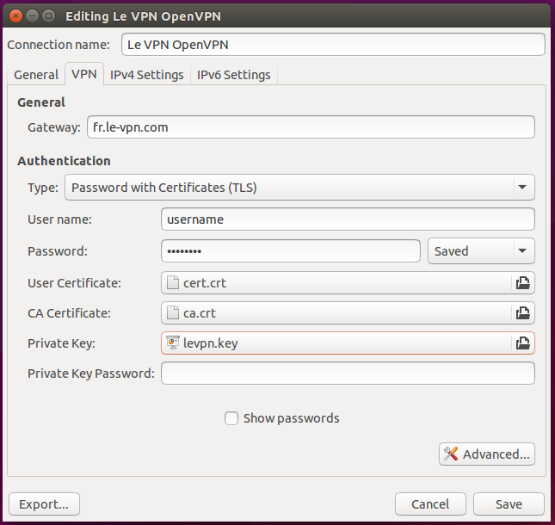
Task: Open the IPv4 Settings tab
Action: (147, 75)
